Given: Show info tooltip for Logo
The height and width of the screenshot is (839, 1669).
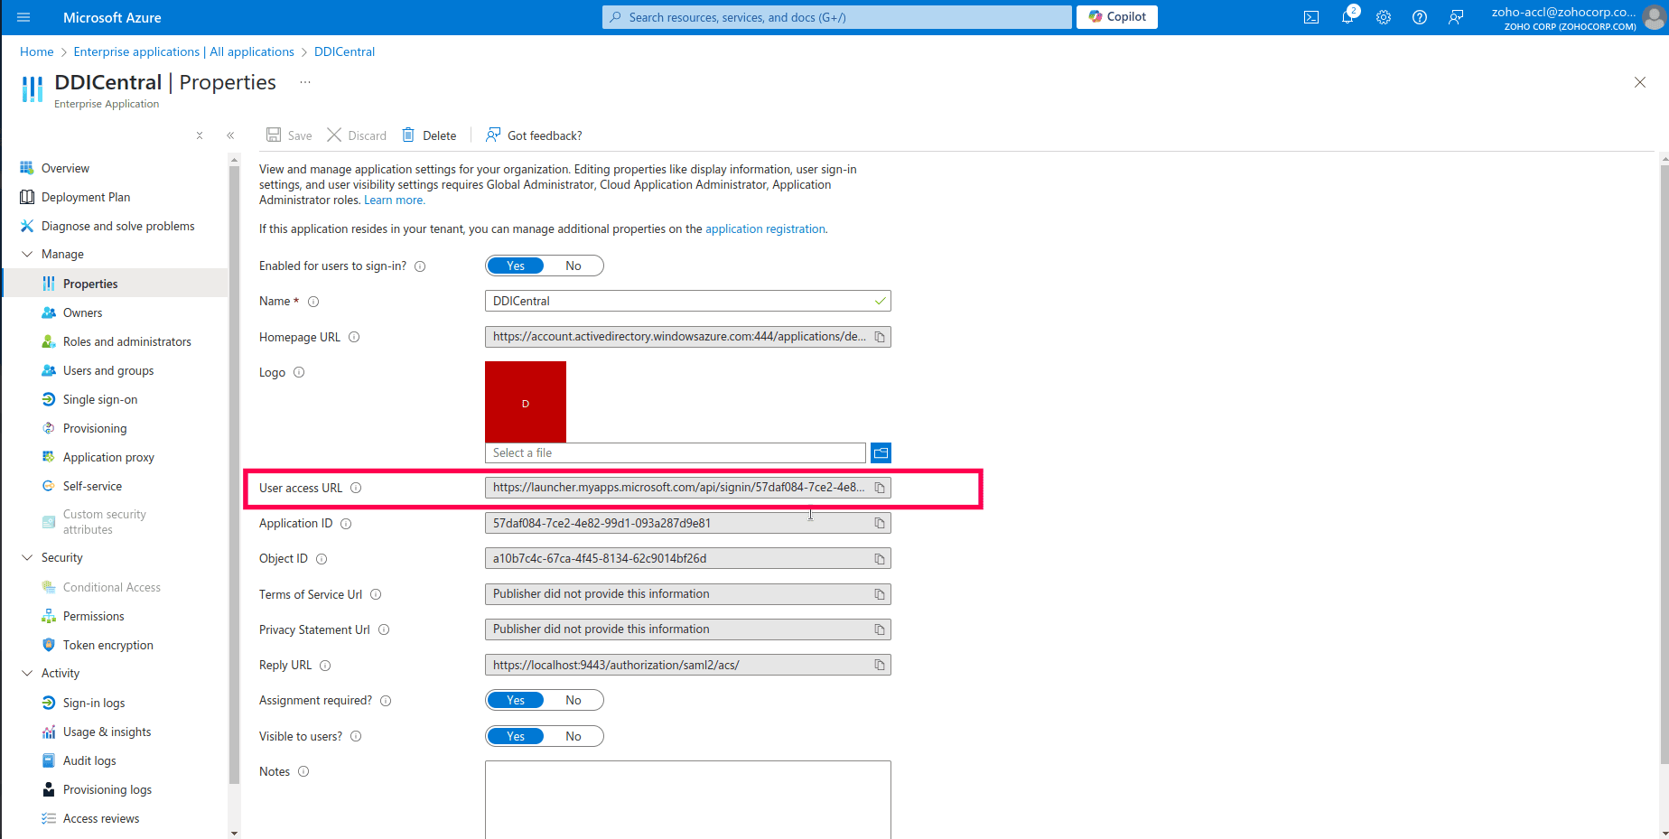Looking at the screenshot, I should click(299, 372).
